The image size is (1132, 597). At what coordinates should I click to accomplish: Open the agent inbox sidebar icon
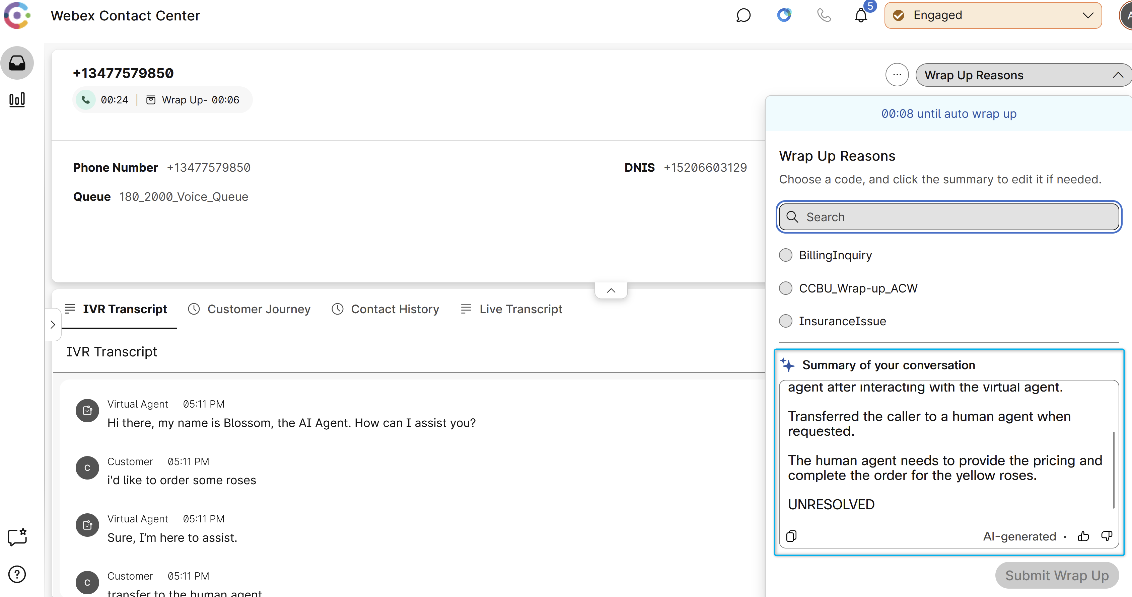17,63
